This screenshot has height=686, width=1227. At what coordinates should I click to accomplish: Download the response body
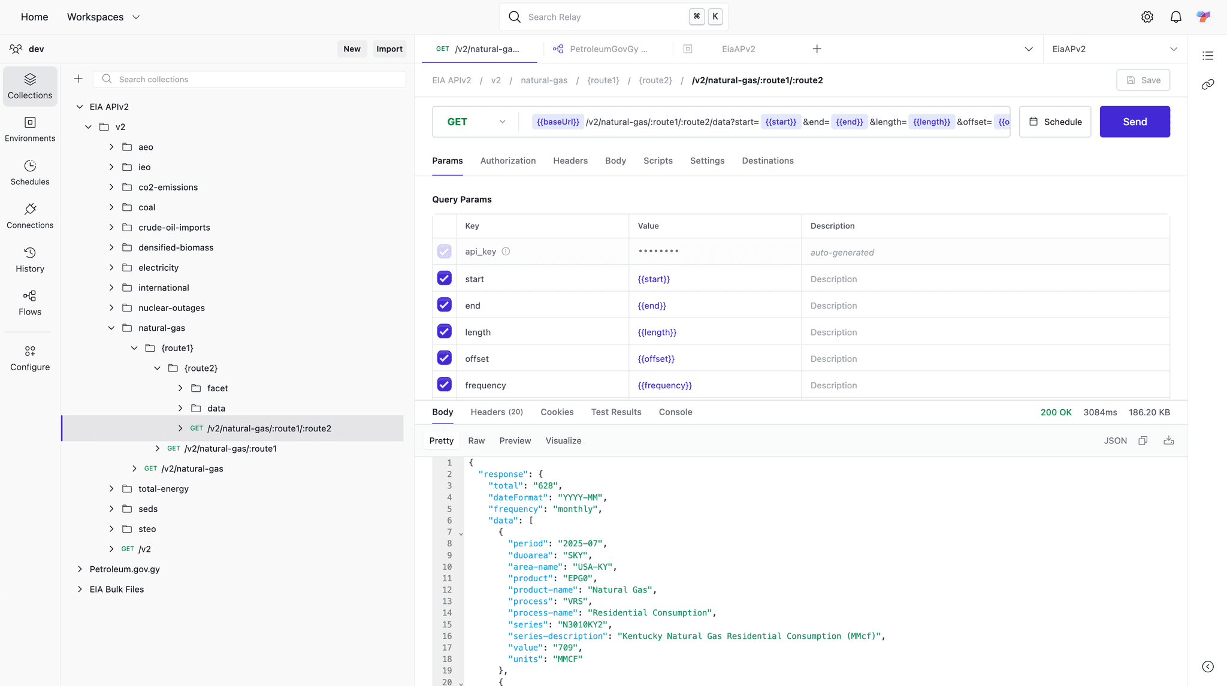1168,440
